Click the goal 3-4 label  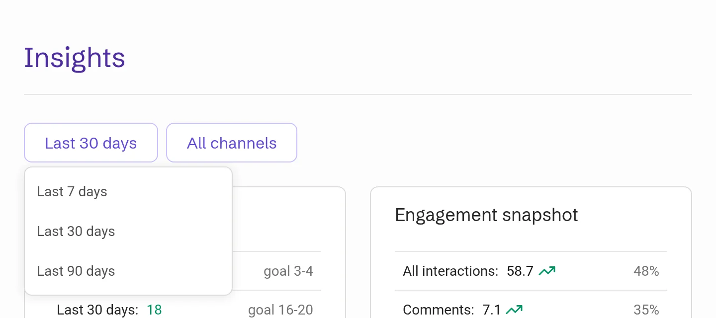pyautogui.click(x=288, y=271)
